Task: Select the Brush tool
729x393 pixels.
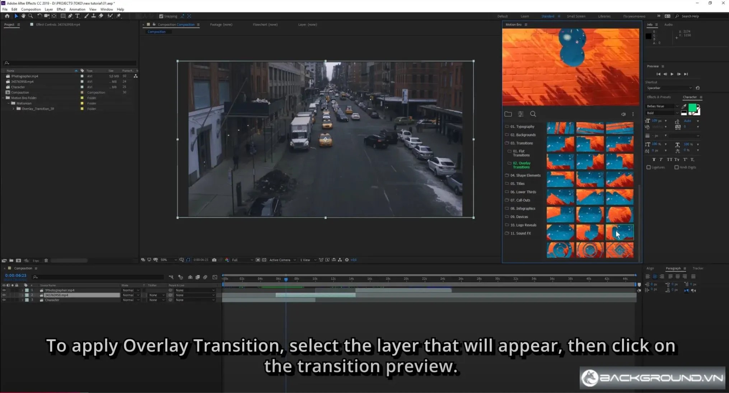Action: (87, 16)
